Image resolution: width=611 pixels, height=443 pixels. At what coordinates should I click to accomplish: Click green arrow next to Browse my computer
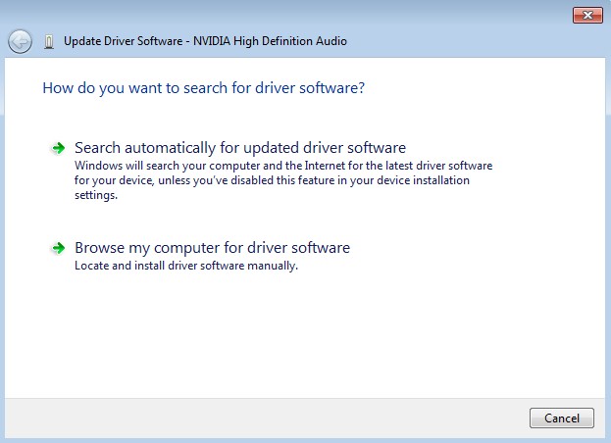pyautogui.click(x=59, y=248)
